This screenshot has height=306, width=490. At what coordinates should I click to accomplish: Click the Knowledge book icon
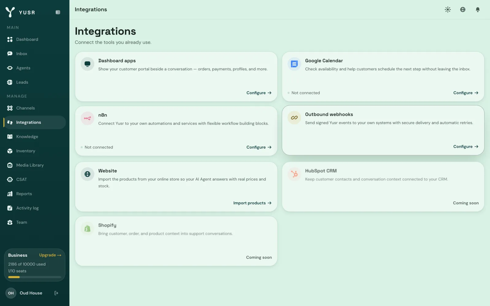(x=10, y=137)
